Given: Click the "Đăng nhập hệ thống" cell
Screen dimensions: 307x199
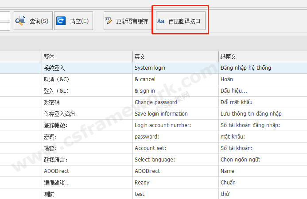Looking at the screenshot, I should pos(245,68).
